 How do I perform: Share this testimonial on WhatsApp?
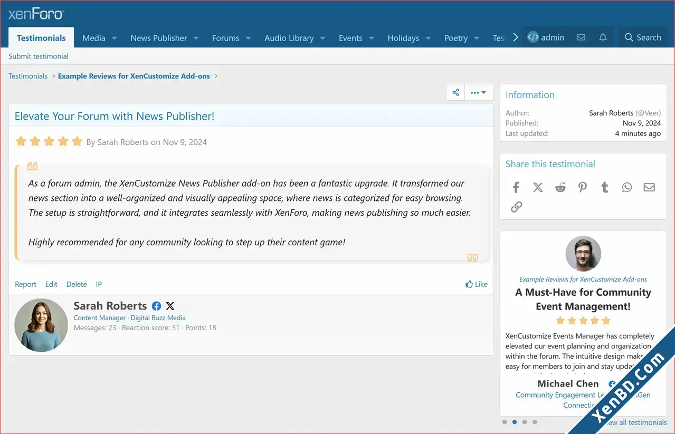pyautogui.click(x=627, y=187)
